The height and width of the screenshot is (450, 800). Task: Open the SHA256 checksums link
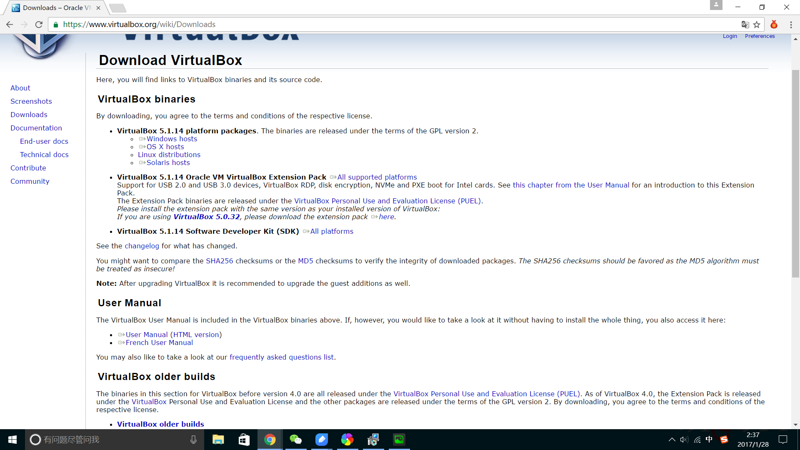(220, 261)
